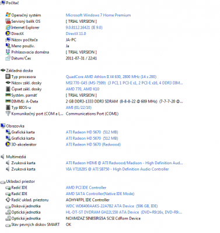Click the 3D-akcelerátor icon

(8, 144)
